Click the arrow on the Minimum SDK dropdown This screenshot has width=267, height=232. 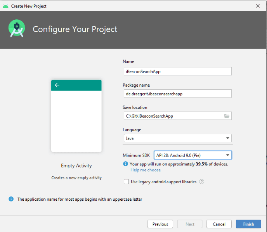point(227,155)
